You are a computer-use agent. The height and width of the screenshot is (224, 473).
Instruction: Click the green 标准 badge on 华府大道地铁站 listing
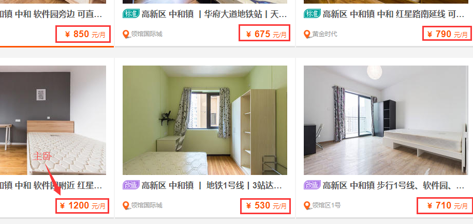(131, 13)
